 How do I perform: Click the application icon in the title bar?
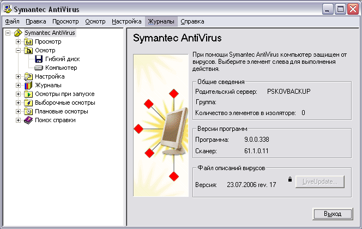tap(8, 9)
